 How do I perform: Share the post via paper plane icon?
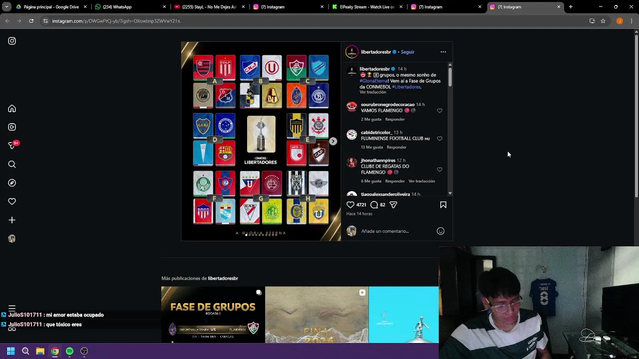393,204
